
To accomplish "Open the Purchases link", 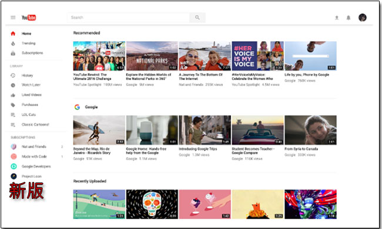I will pyautogui.click(x=30, y=105).
